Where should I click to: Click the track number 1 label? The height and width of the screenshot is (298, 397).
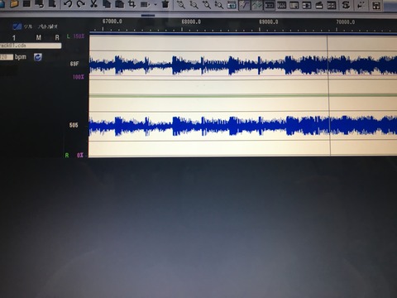tap(14, 38)
